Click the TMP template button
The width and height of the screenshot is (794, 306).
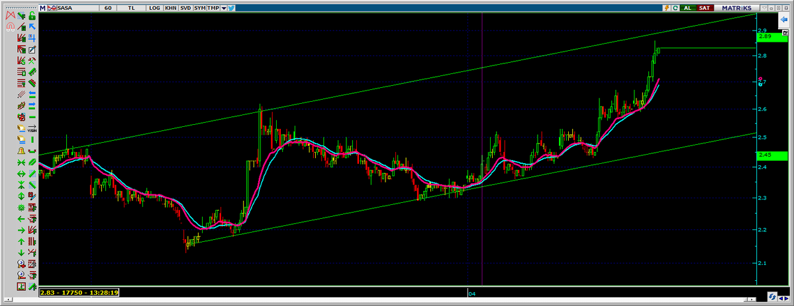pos(213,8)
